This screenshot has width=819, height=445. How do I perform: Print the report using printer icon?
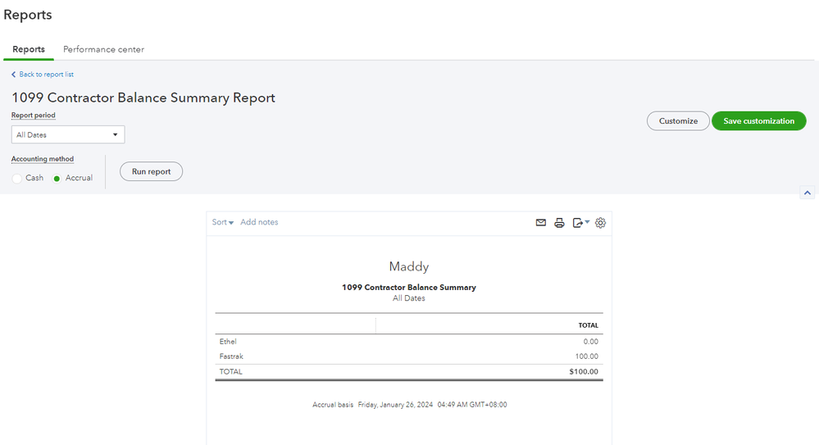(559, 223)
